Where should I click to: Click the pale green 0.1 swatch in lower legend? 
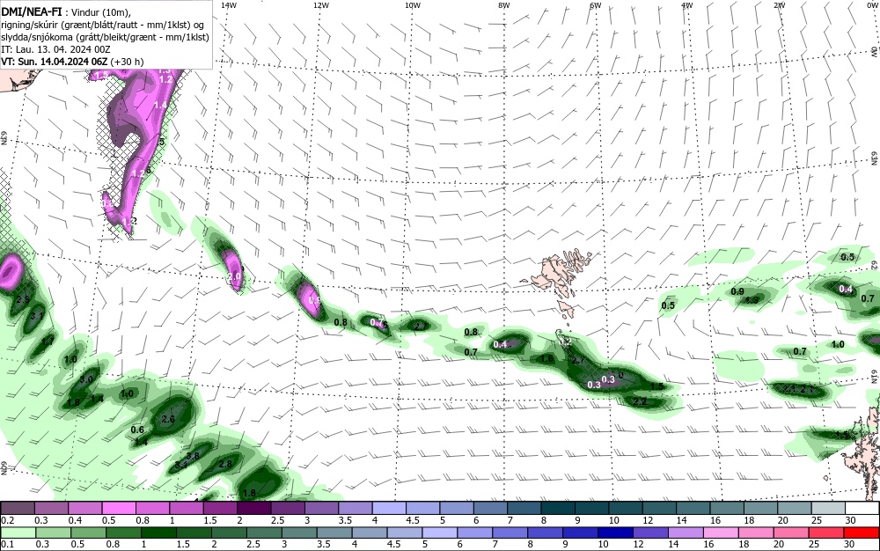[x=18, y=533]
